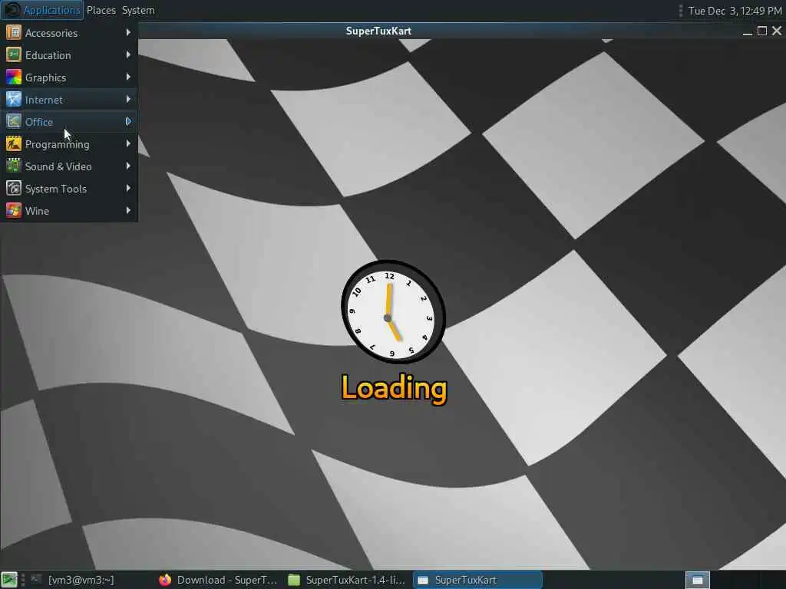Open the Graphics submenu

[x=68, y=77]
